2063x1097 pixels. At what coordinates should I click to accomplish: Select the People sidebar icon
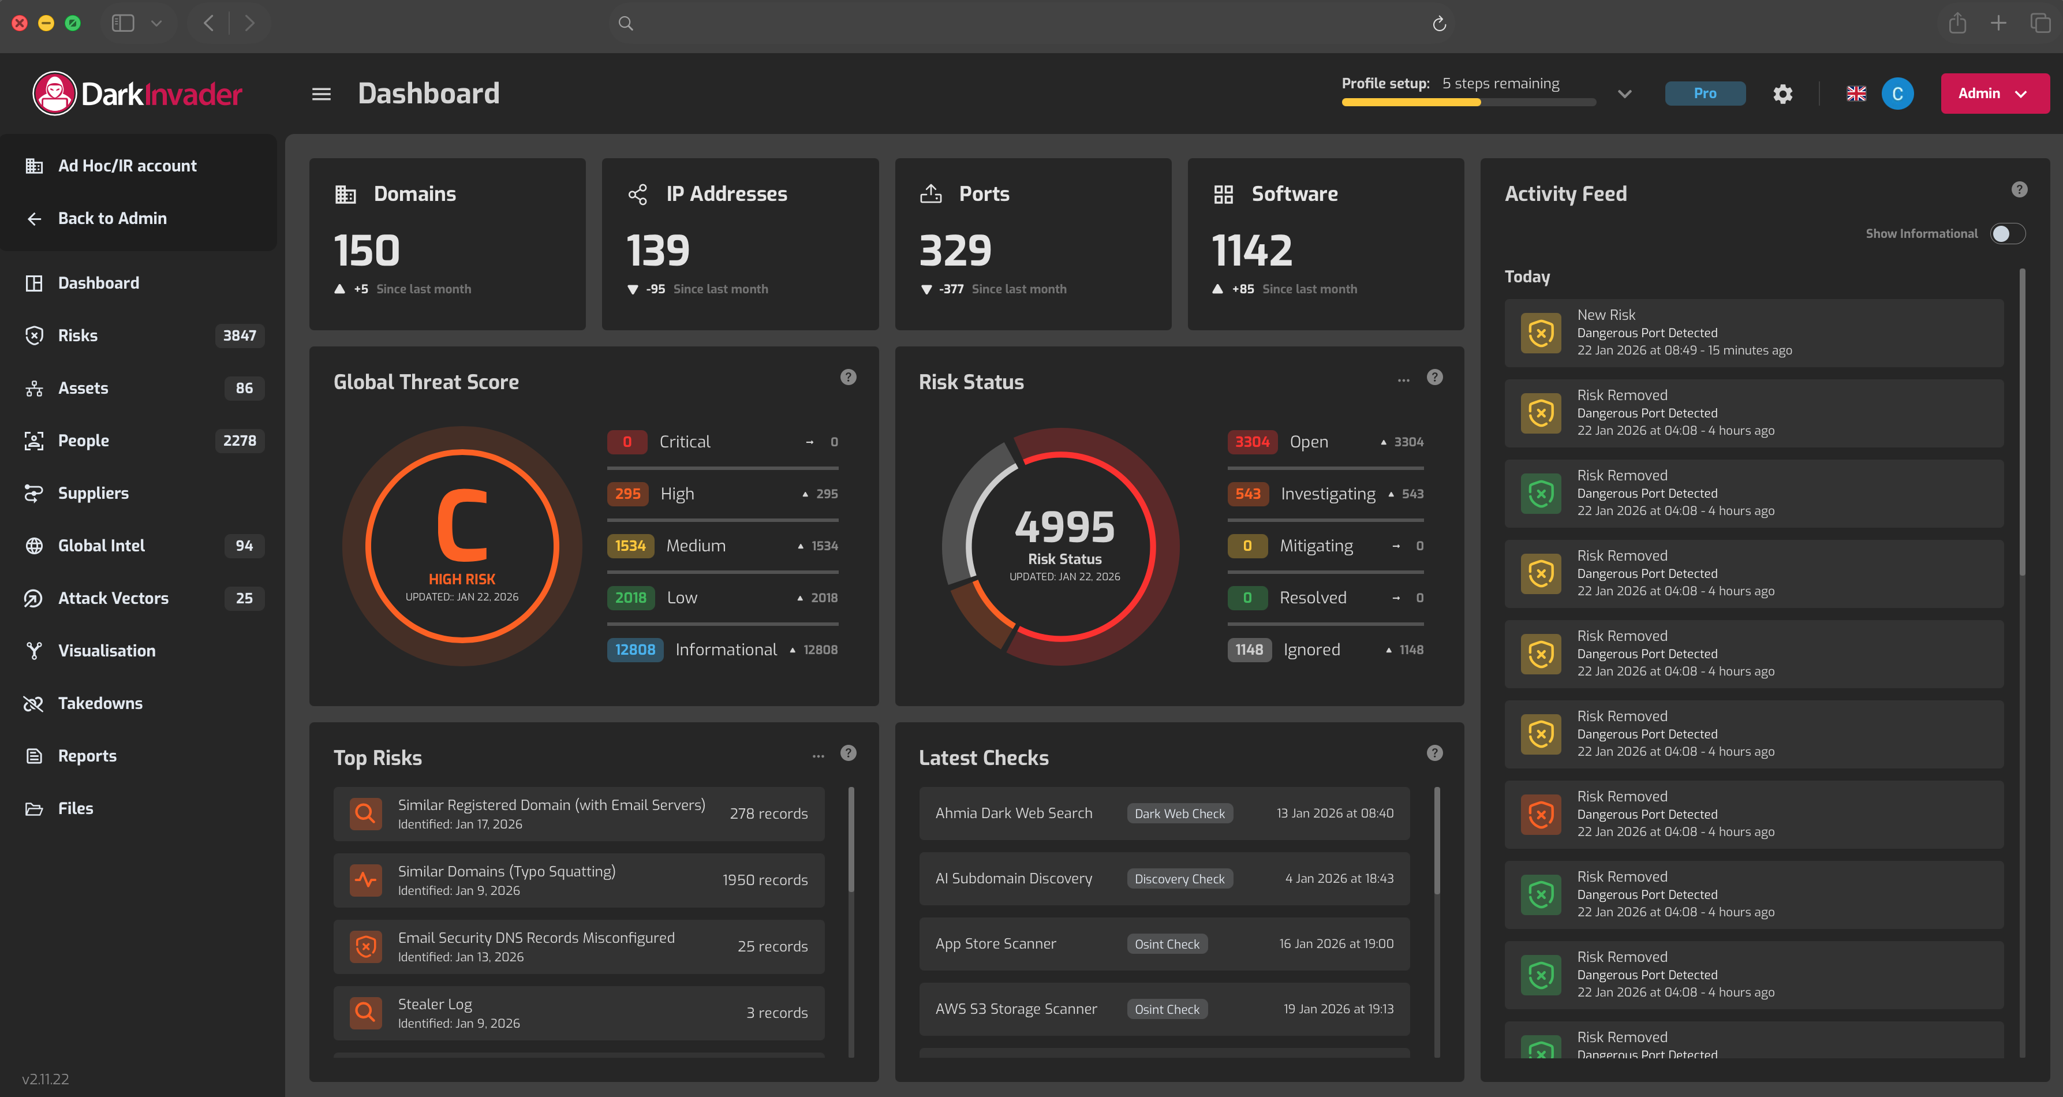pos(33,440)
